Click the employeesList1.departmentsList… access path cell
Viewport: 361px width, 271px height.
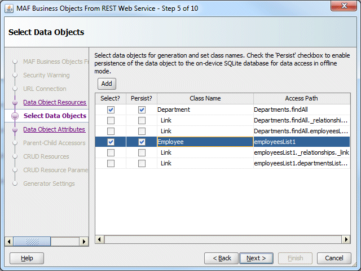point(302,163)
